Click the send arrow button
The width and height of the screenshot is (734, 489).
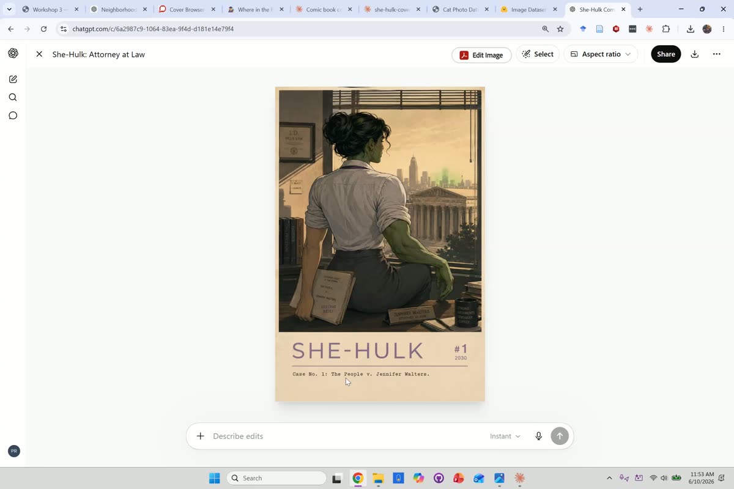coord(560,436)
